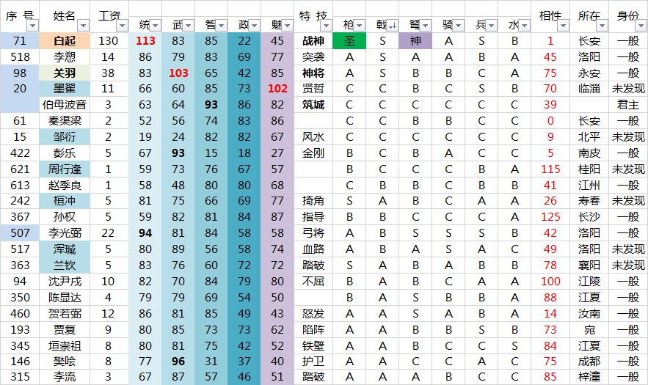Open the 武 column filter dropdown
Image resolution: width=648 pixels, height=385 pixels.
click(189, 26)
